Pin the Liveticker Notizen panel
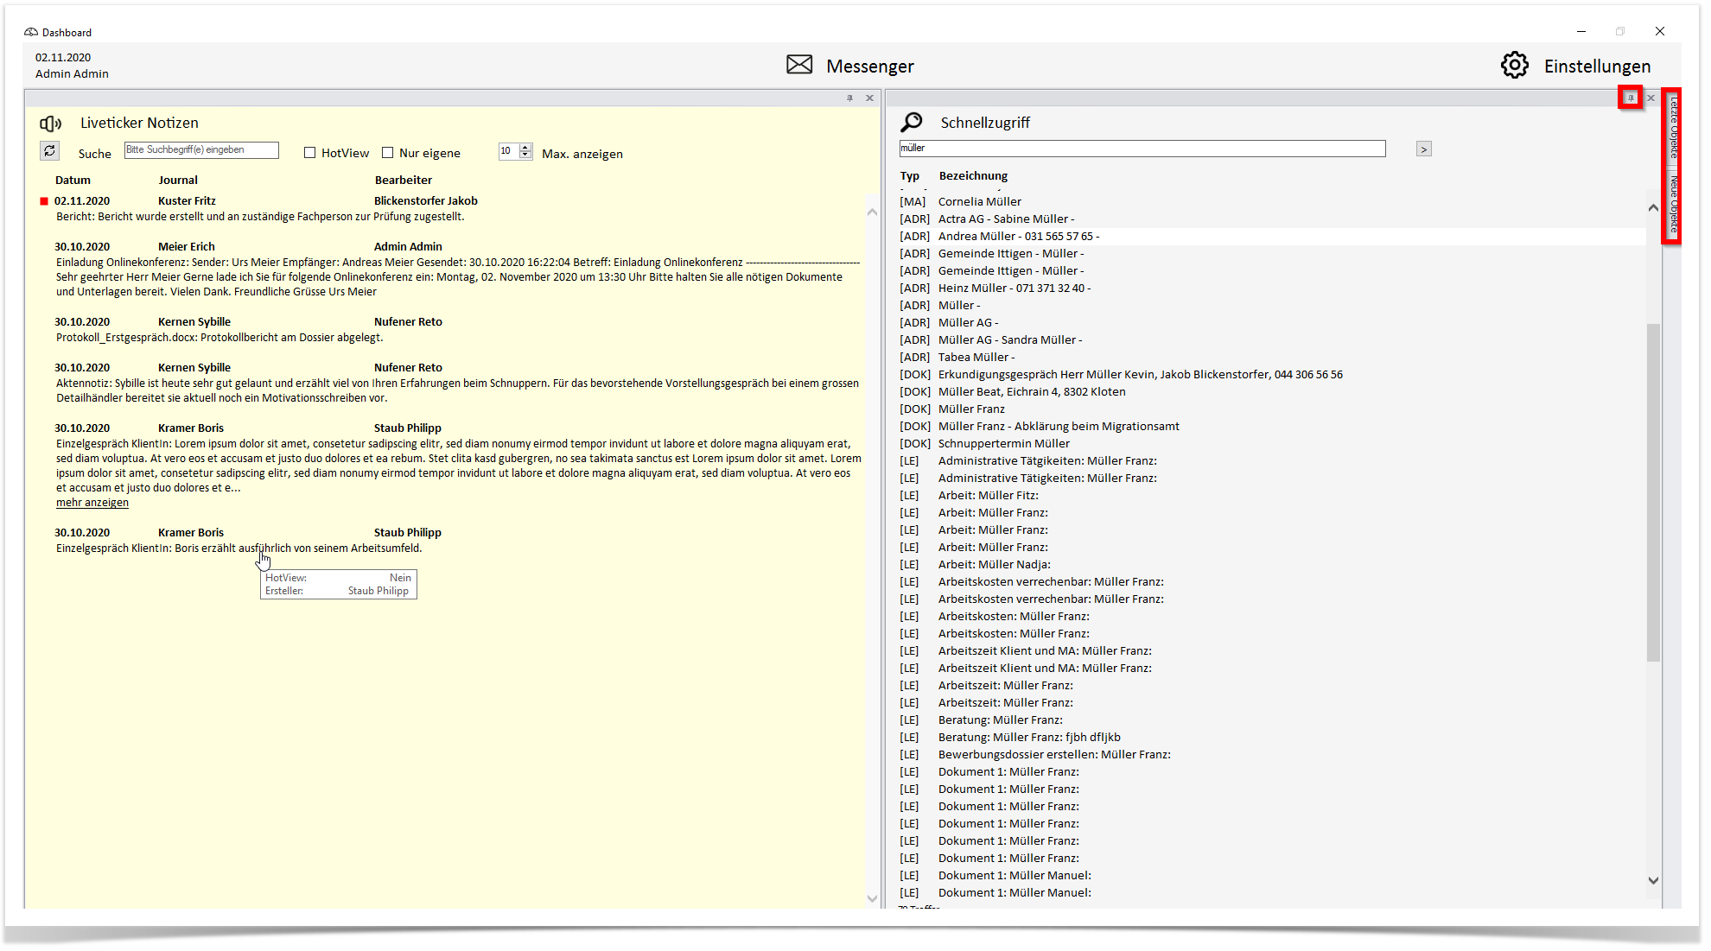The image size is (1711, 951). pyautogui.click(x=849, y=98)
